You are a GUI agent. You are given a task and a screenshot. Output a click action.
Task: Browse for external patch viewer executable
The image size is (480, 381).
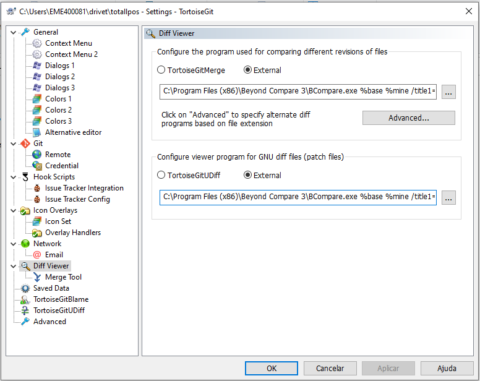448,198
